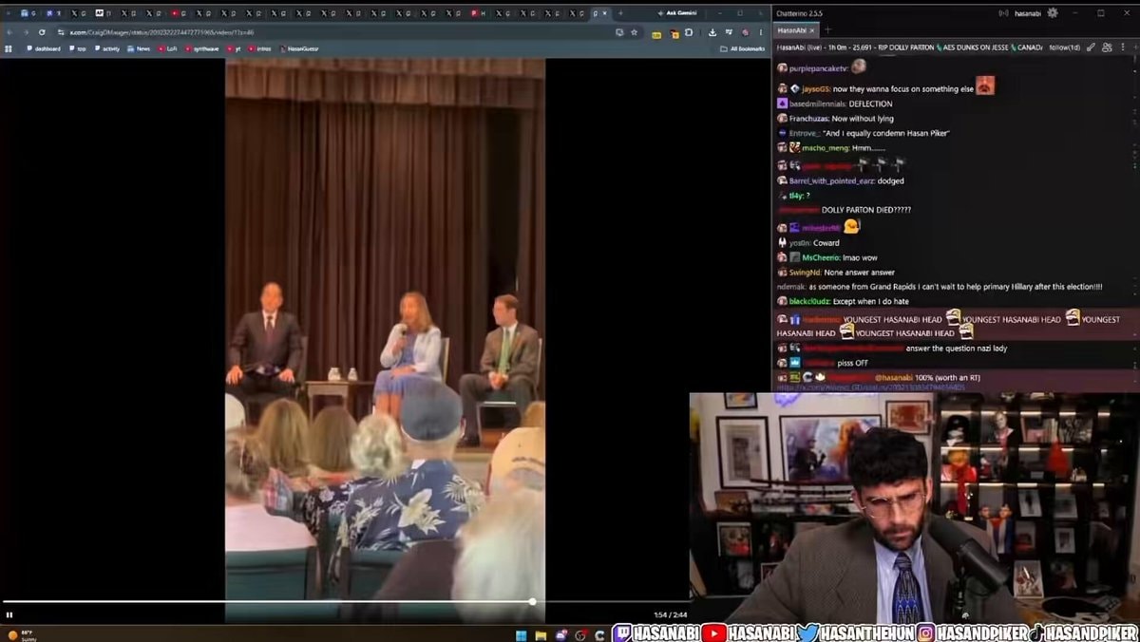Close the active browser tab
1140x642 pixels.
point(606,13)
